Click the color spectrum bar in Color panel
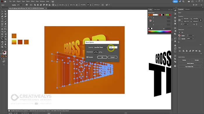The image size is (204, 114). (x=159, y=32)
